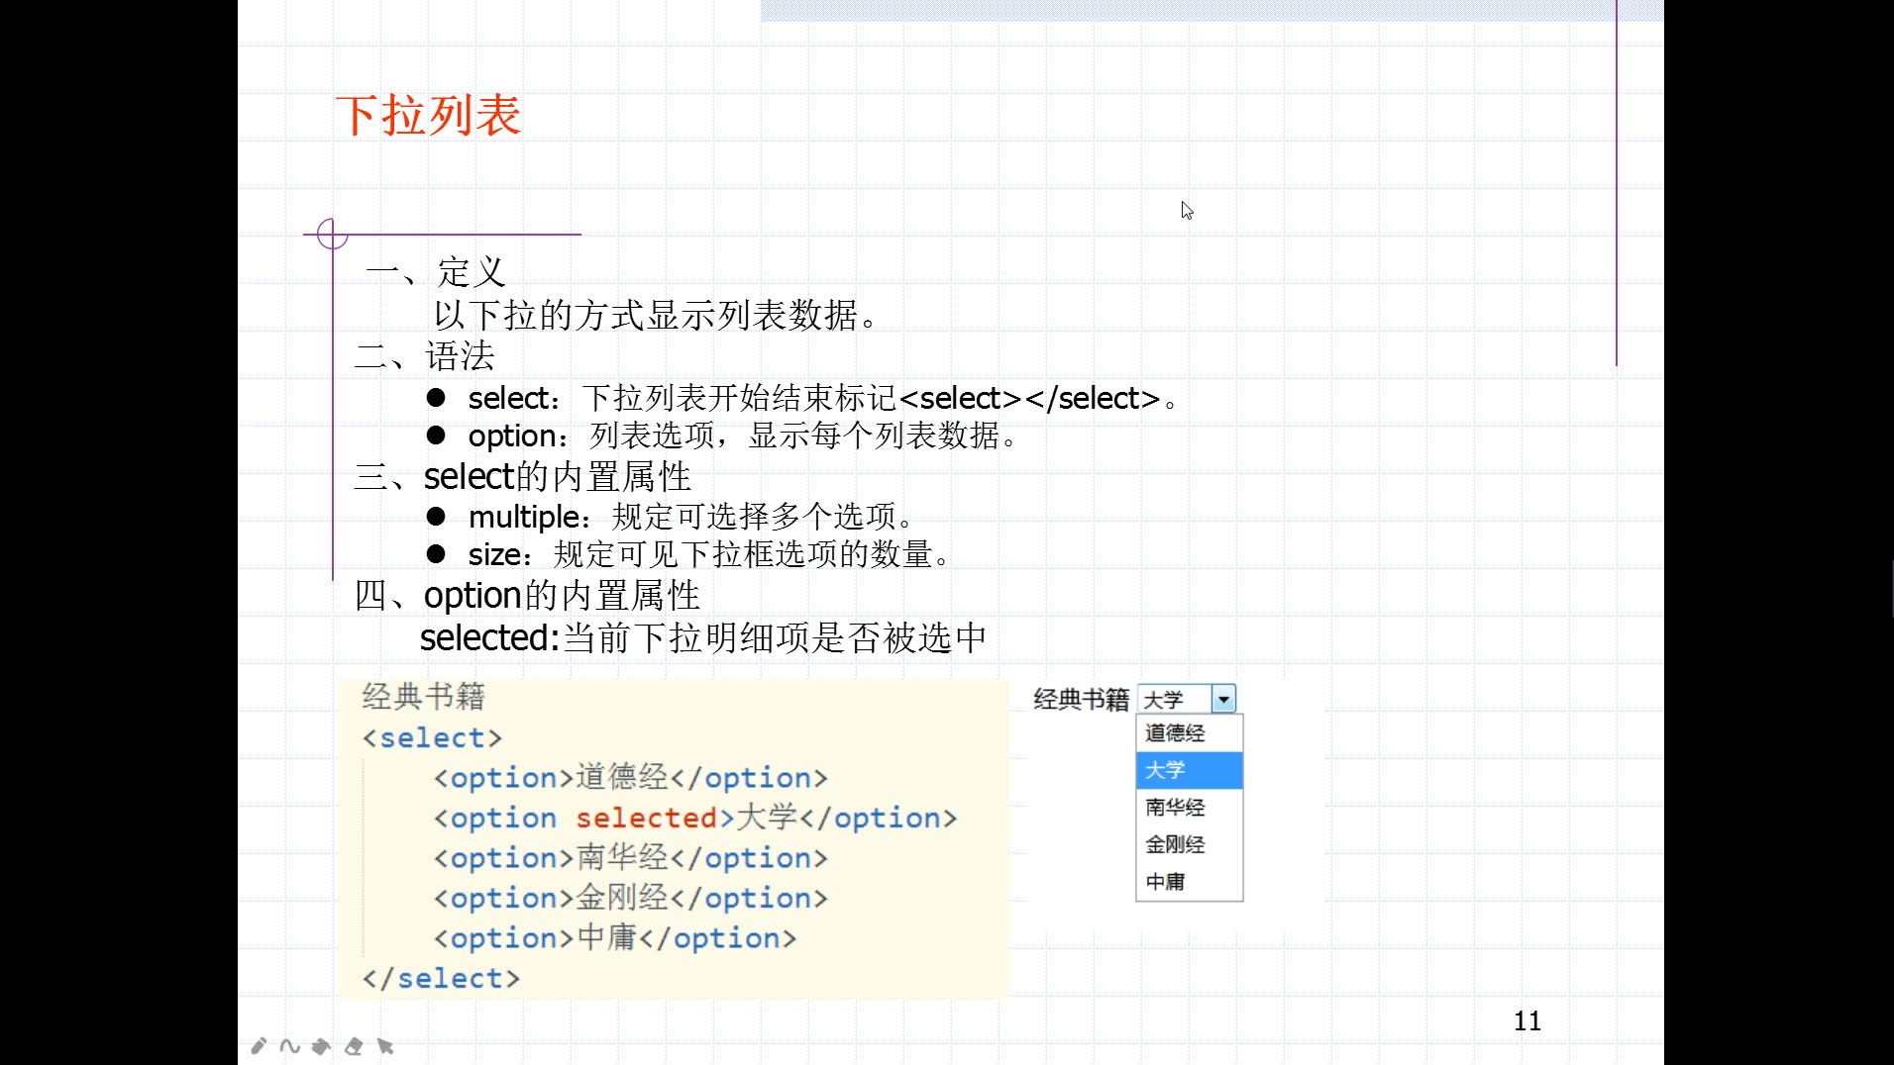The width and height of the screenshot is (1894, 1065).
Task: Click the dropdown arrow next to 大学
Action: (x=1223, y=699)
